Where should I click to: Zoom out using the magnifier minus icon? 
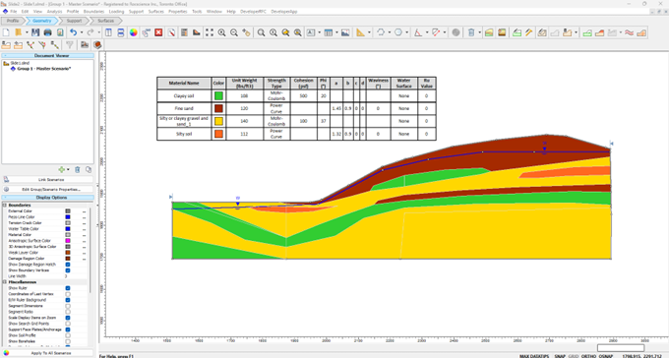click(x=234, y=32)
